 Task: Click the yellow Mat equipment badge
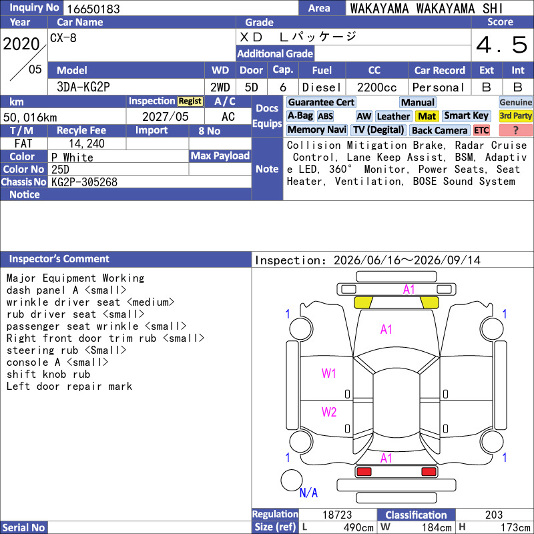tap(427, 116)
